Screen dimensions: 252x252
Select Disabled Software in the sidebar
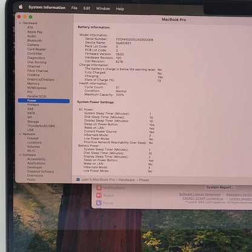41,171
